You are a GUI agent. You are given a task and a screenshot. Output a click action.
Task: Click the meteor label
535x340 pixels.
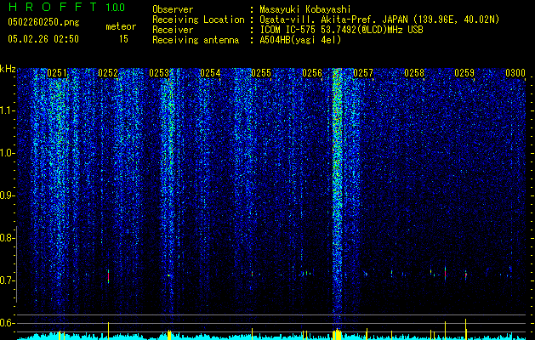[x=121, y=26]
